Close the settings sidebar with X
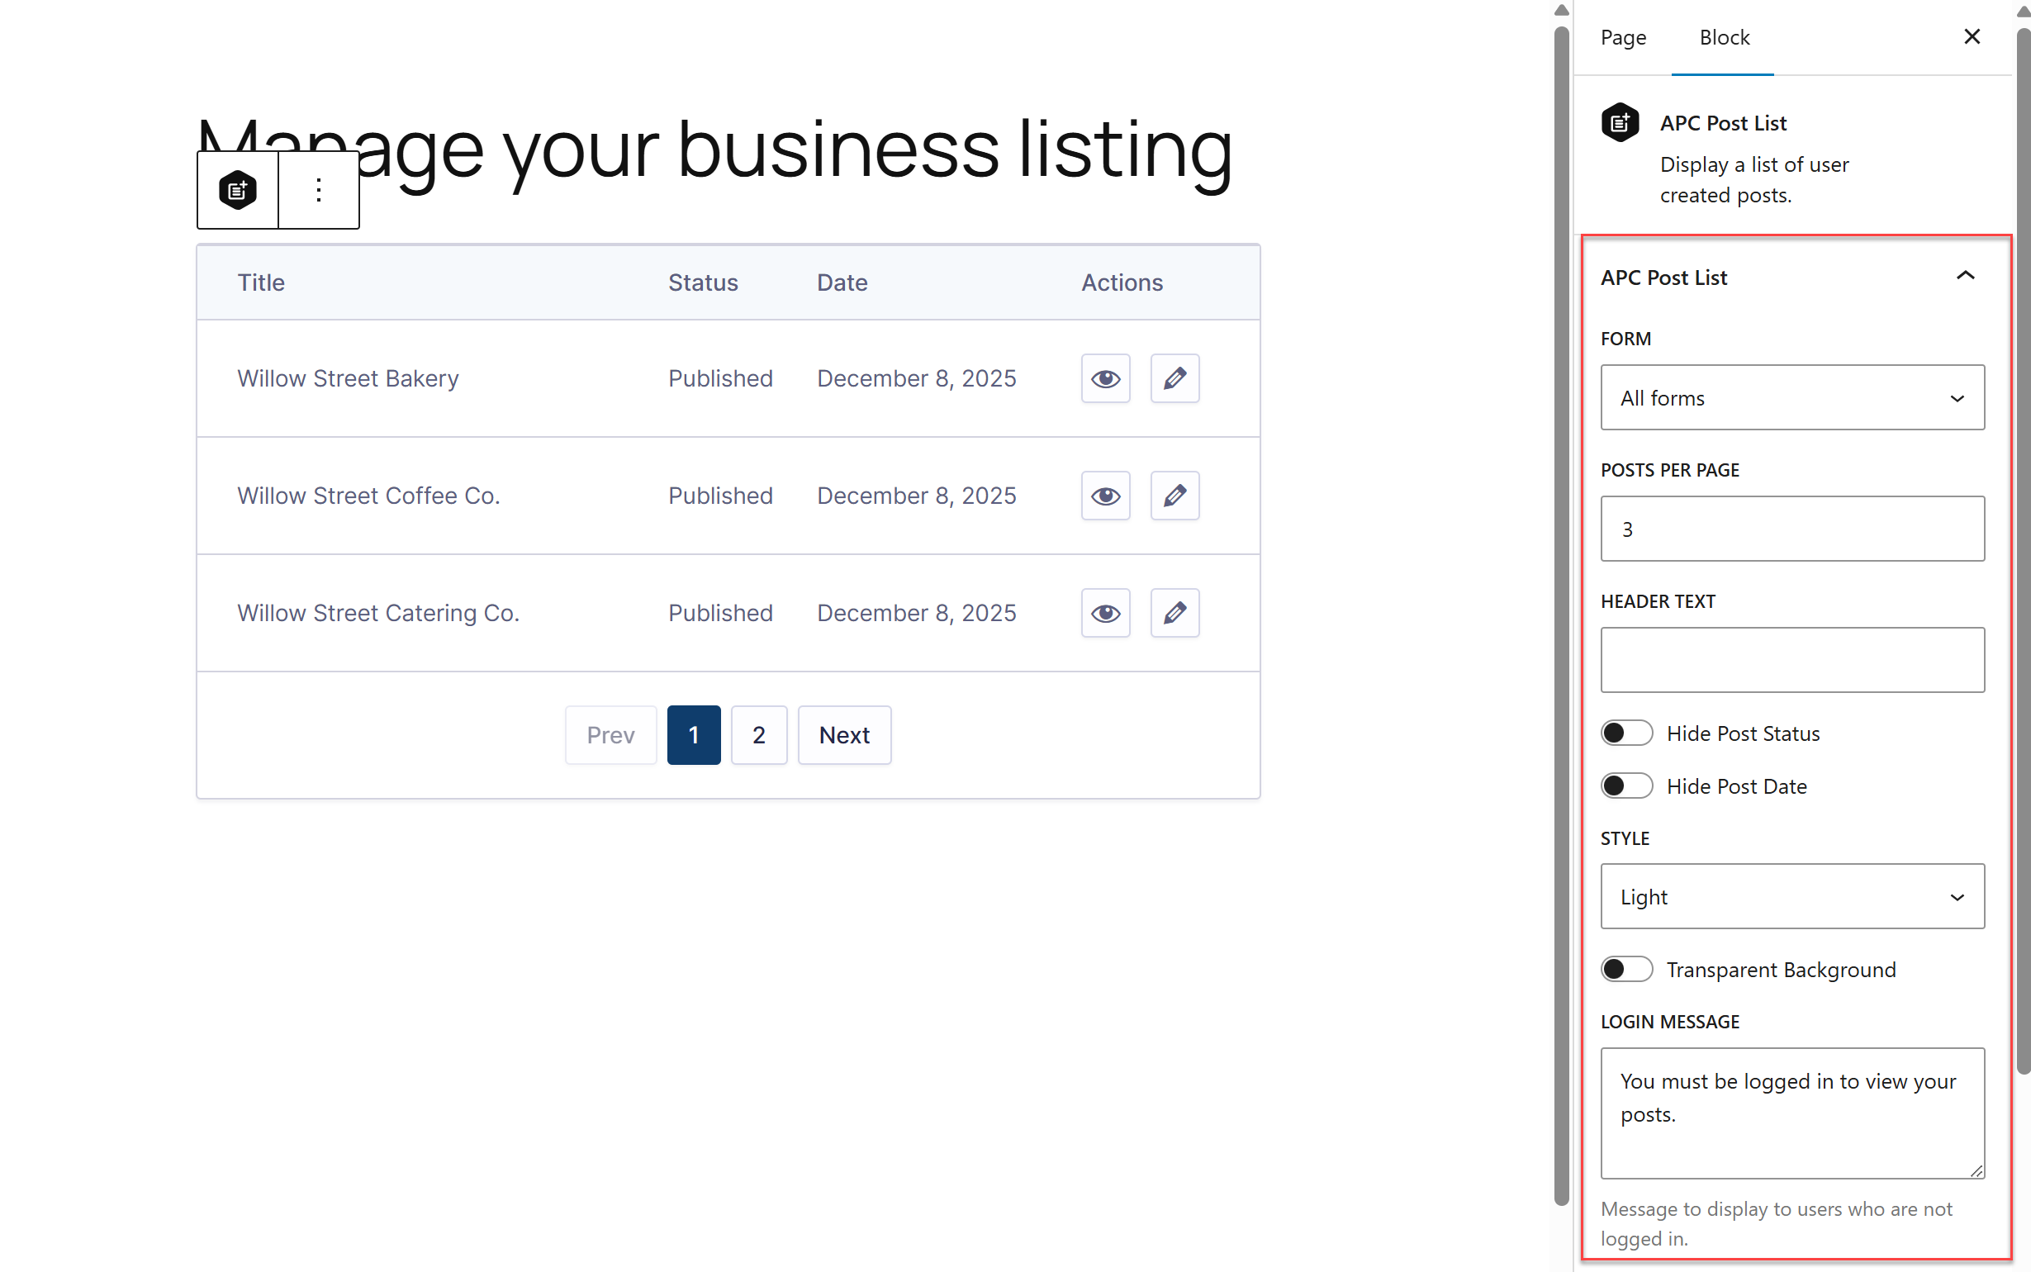 pyautogui.click(x=1972, y=37)
